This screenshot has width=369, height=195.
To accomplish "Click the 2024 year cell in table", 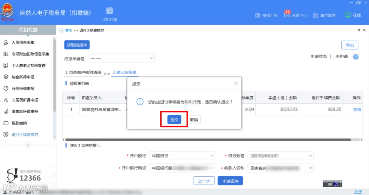I will [x=249, y=110].
